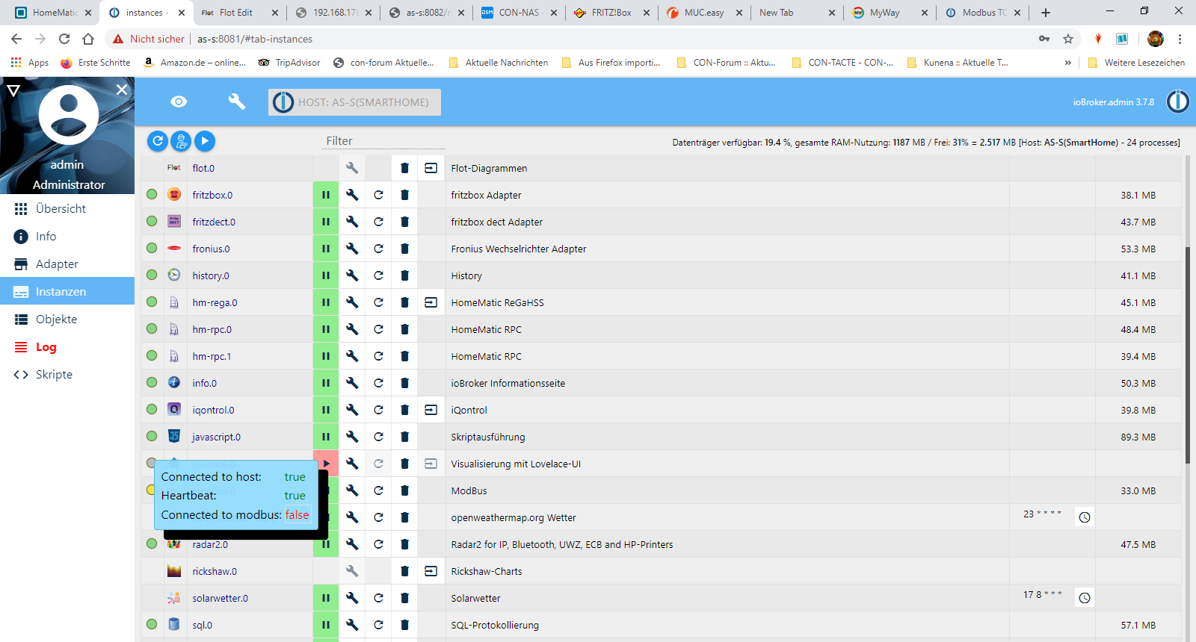Pause the javascript.0 instance
1196x642 pixels.
(x=326, y=437)
